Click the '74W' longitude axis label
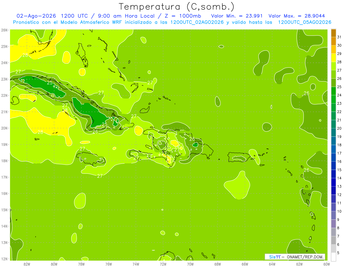This screenshot has height=268, width=347. tap(136, 264)
